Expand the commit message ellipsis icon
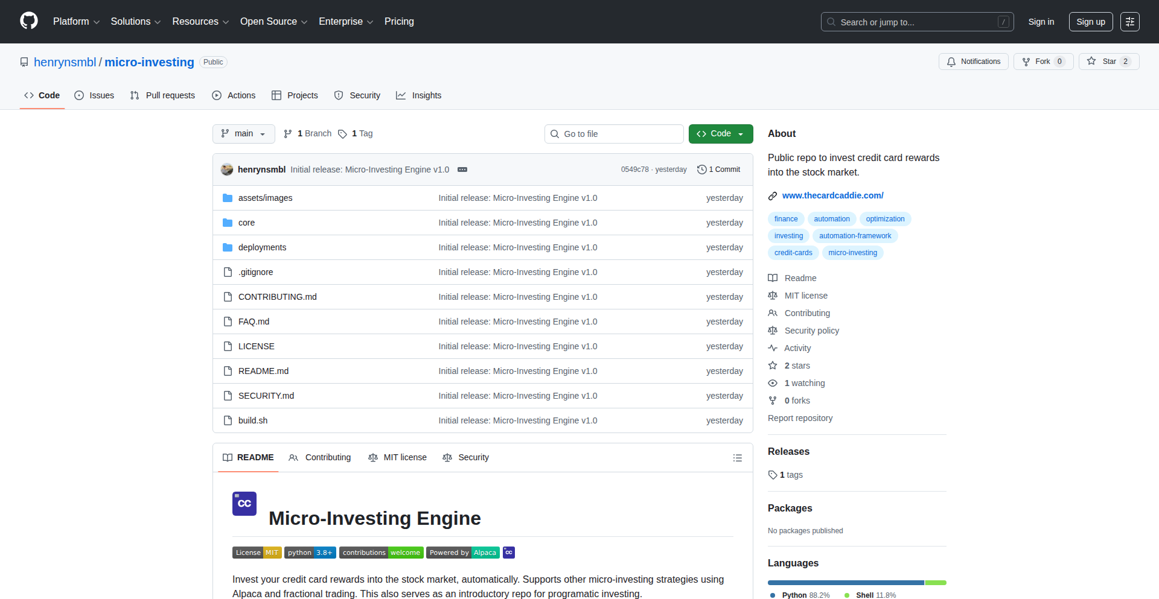 coord(462,170)
